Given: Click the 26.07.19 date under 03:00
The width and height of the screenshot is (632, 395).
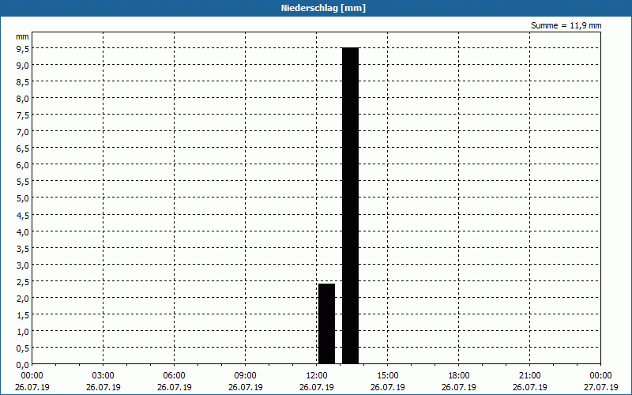Looking at the screenshot, I should click(103, 387).
